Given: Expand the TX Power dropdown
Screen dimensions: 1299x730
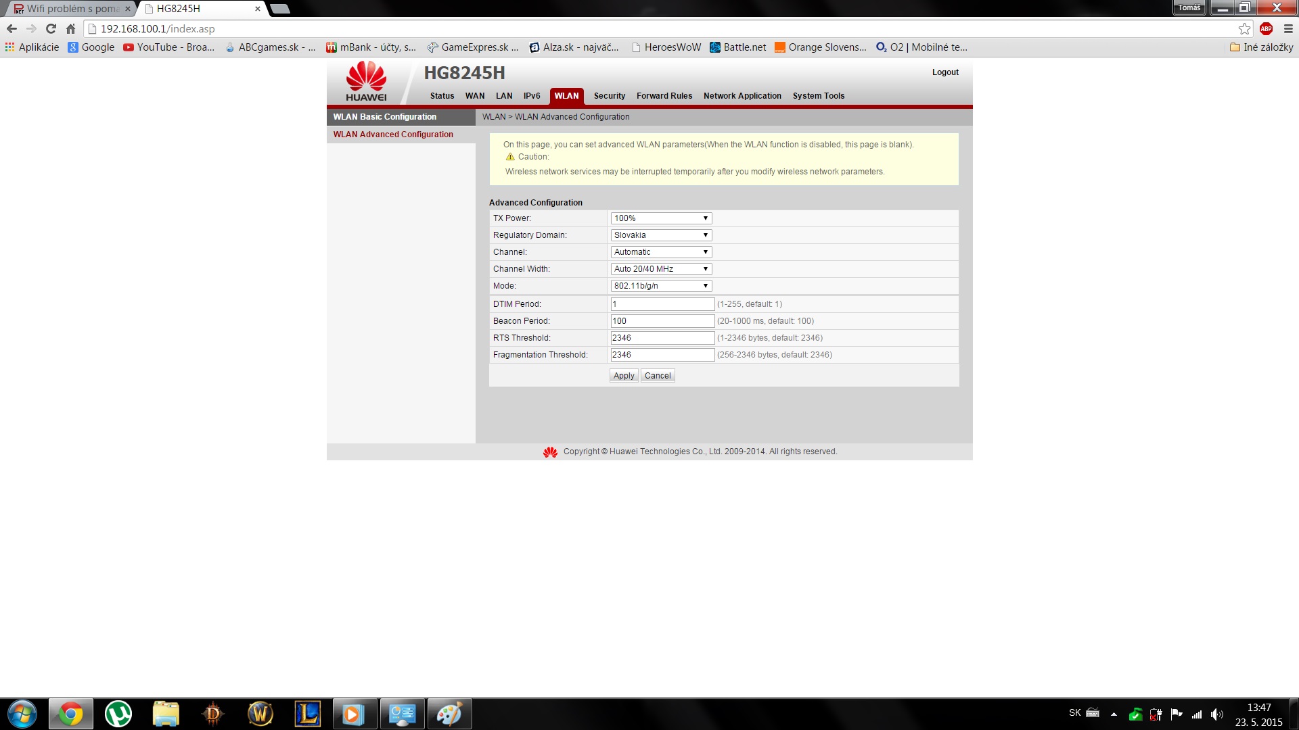Looking at the screenshot, I should [x=661, y=218].
